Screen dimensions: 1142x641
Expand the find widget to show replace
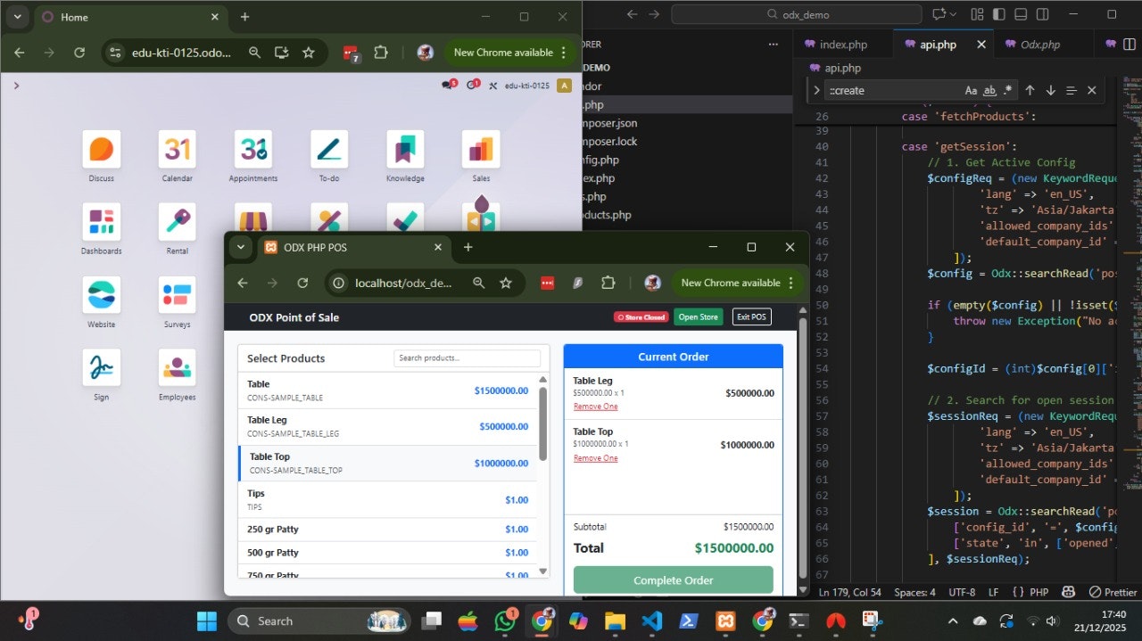815,90
